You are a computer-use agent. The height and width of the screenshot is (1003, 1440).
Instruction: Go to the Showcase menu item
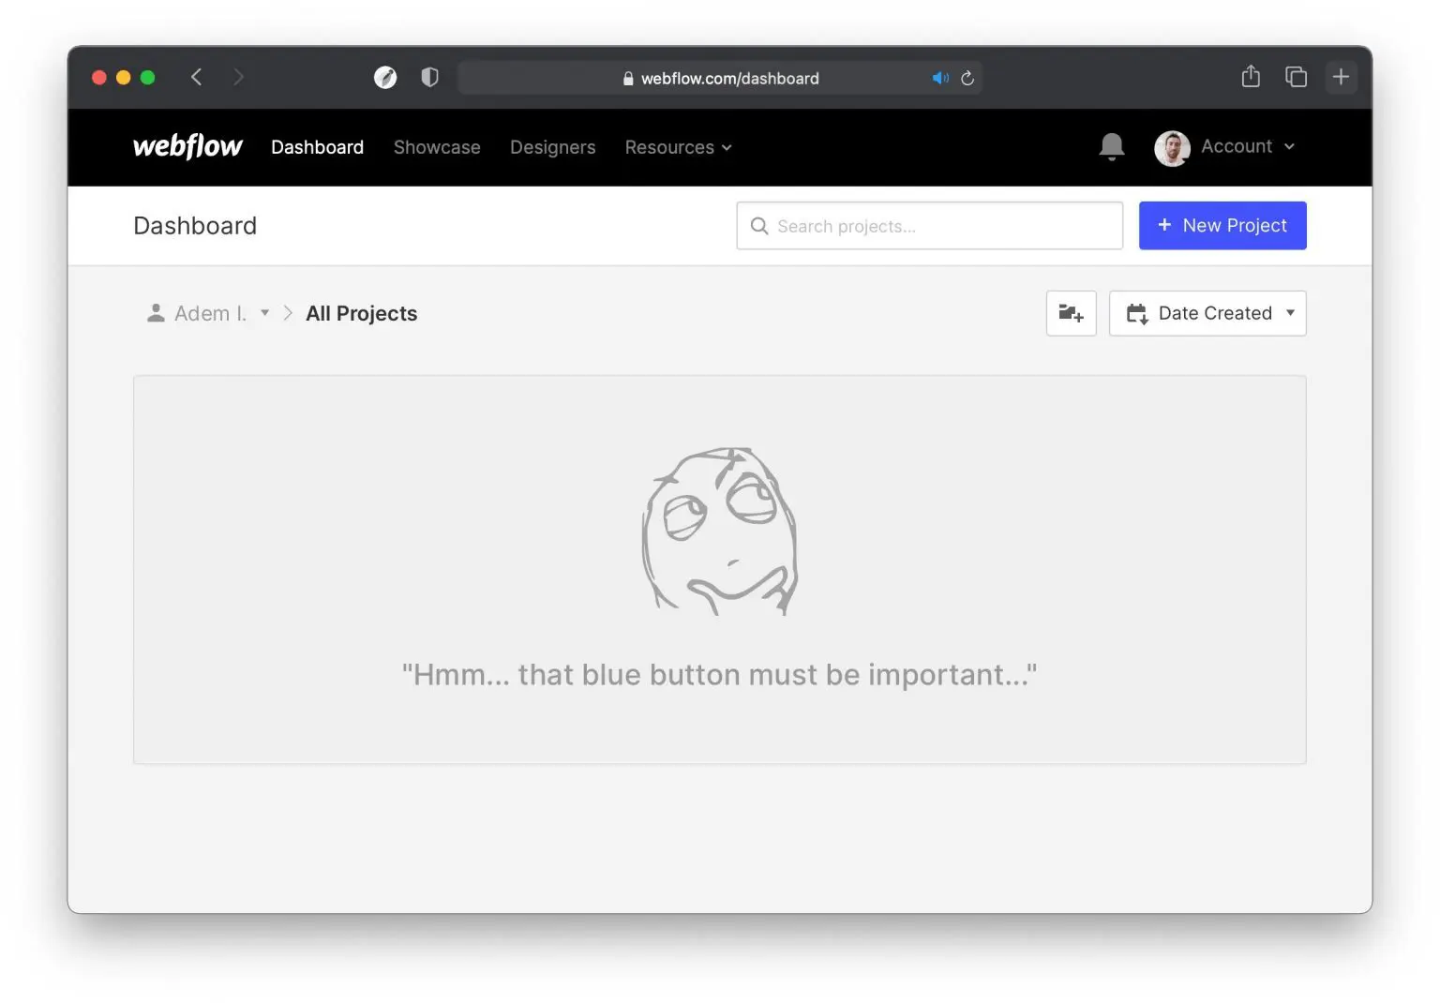point(437,147)
